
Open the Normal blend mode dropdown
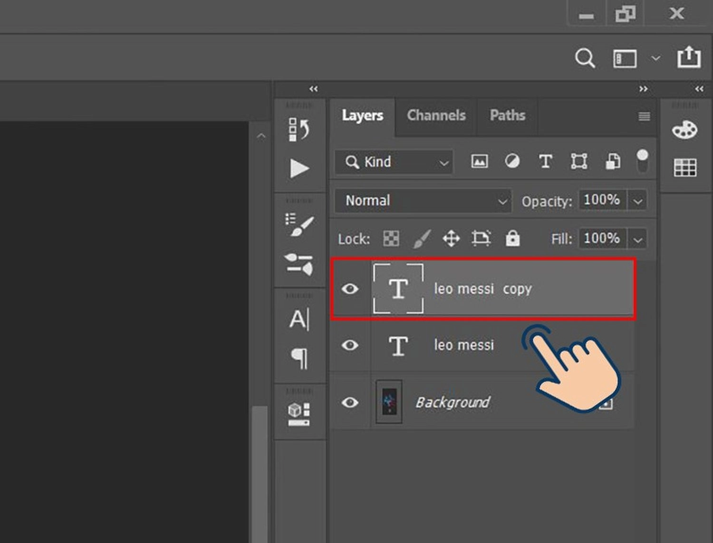pyautogui.click(x=423, y=200)
